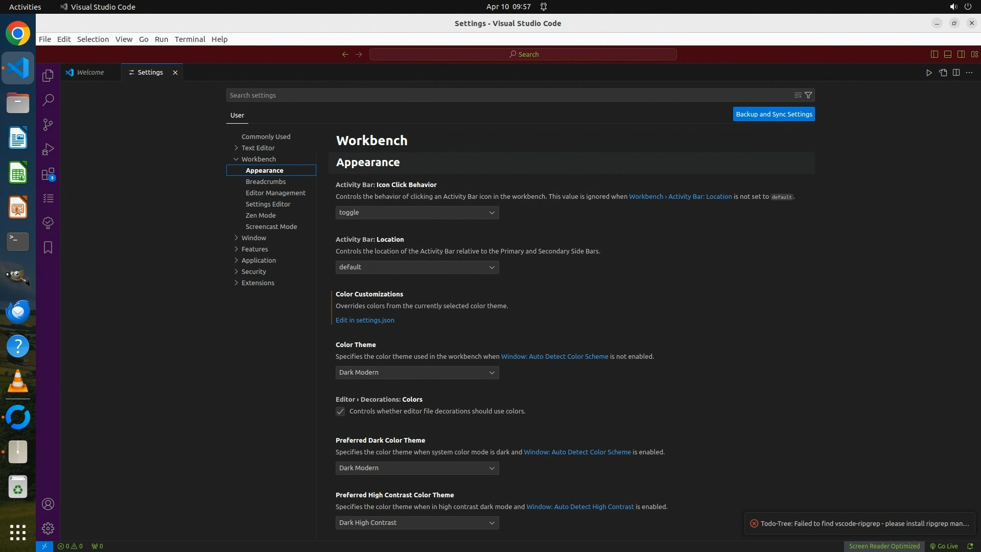981x552 pixels.
Task: Click the Edit in settings.json link
Action: click(365, 320)
